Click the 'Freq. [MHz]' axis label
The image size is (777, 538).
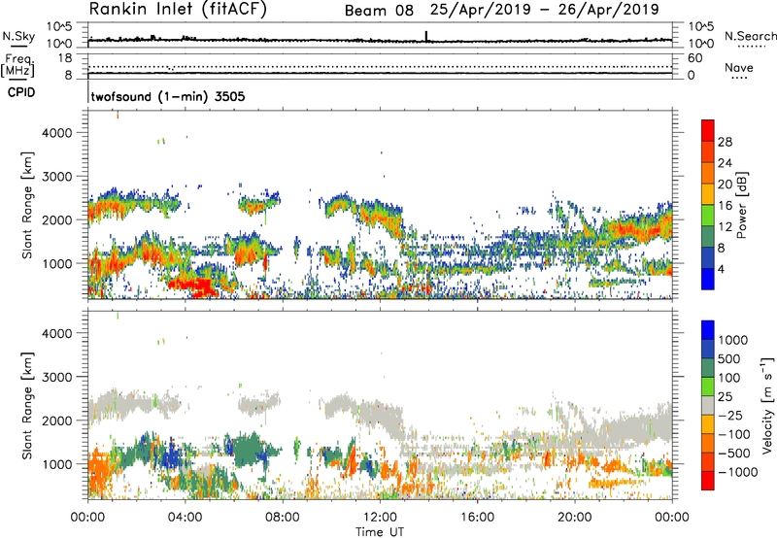18,65
